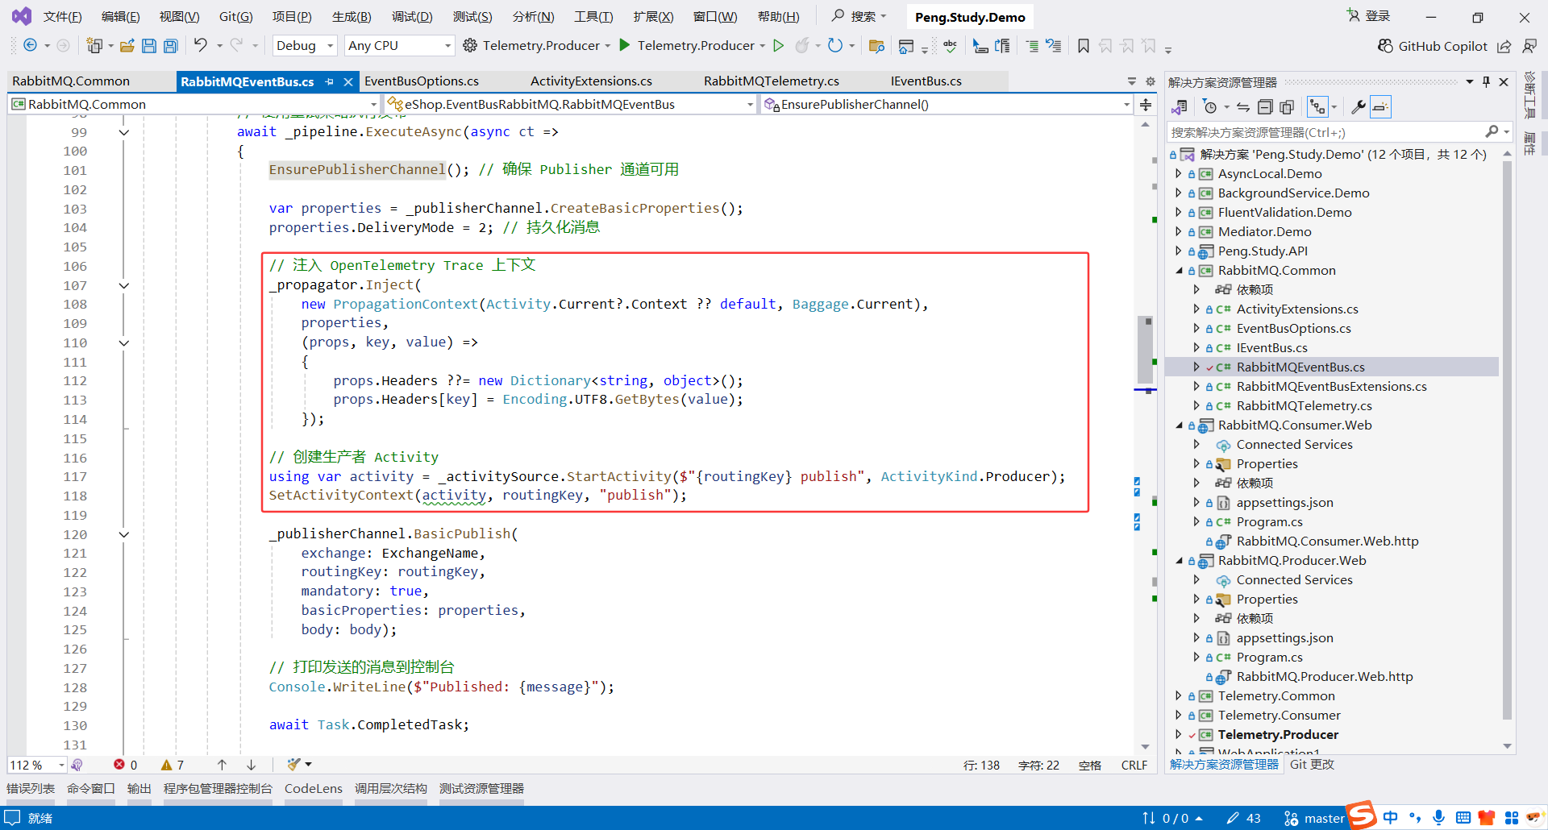1548x830 pixels.
Task: Click the code cleanup broom icon
Action: pos(293,764)
